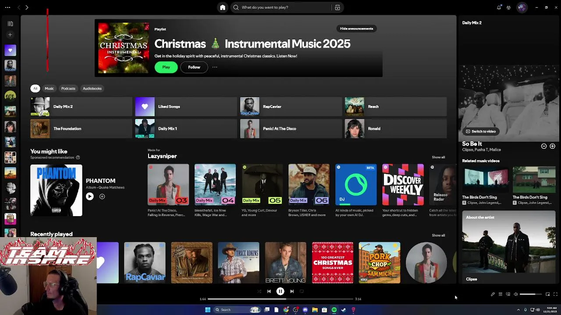
Task: Toggle shuffle on the player bar
Action: click(259, 291)
